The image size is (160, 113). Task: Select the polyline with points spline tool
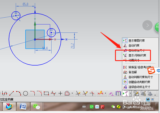(x=54, y=93)
